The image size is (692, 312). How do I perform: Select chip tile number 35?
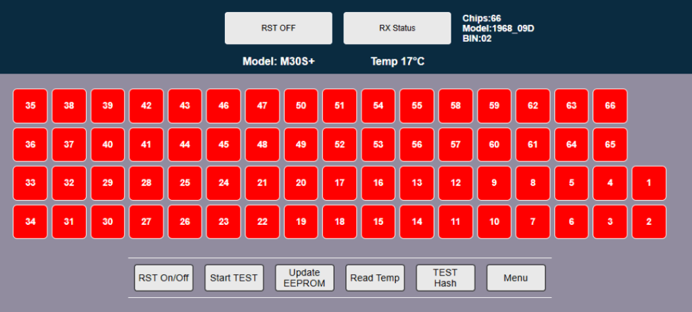coord(30,106)
